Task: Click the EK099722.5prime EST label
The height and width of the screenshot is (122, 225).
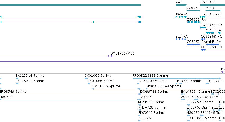Action: coord(154,92)
